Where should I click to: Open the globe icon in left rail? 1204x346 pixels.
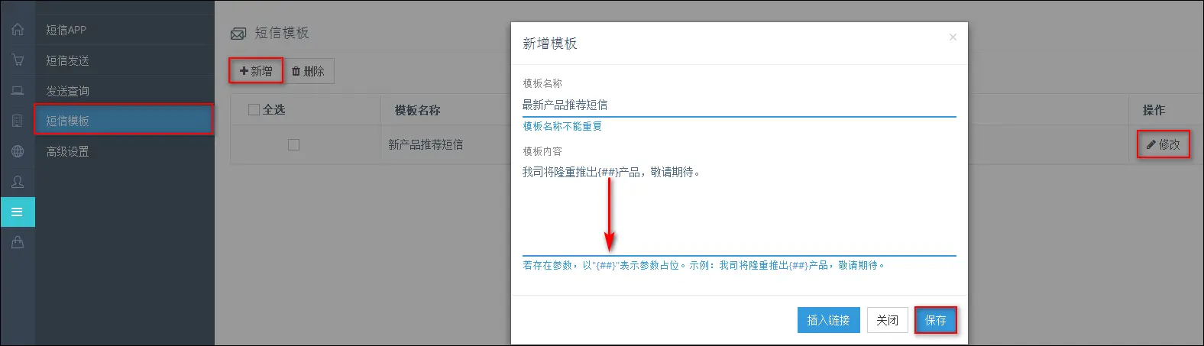click(17, 151)
